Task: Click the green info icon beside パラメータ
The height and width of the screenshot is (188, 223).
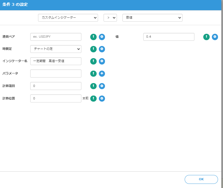Action: [93, 74]
